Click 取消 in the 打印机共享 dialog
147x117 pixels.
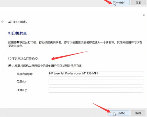point(138,113)
